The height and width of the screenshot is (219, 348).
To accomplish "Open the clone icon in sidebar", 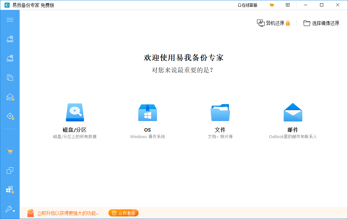I will pyautogui.click(x=10, y=171).
